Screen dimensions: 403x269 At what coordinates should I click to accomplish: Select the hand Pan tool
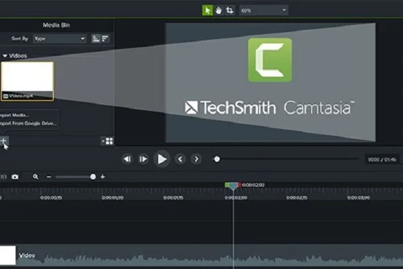218,11
